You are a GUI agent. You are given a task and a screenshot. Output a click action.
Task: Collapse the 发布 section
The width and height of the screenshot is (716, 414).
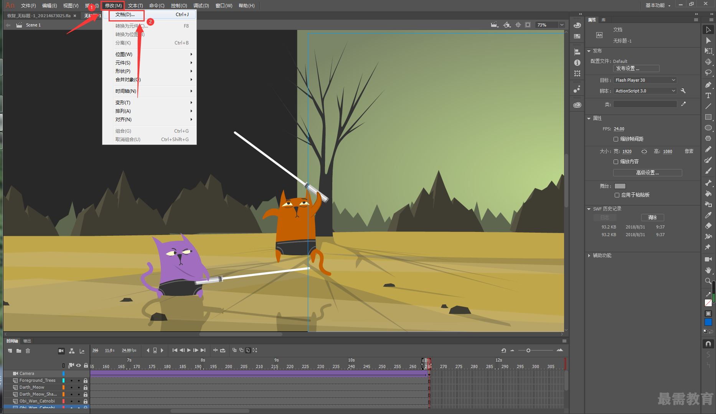tap(589, 51)
